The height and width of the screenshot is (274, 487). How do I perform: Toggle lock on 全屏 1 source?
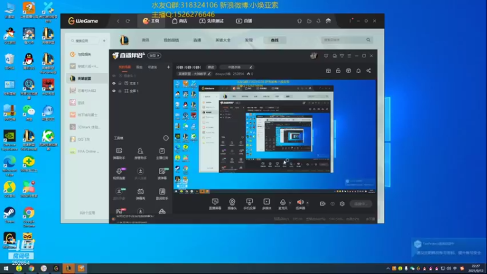[x=120, y=91]
